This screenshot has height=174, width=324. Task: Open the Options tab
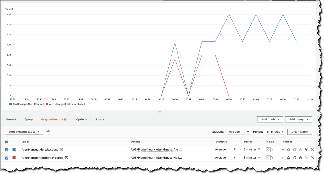click(81, 119)
